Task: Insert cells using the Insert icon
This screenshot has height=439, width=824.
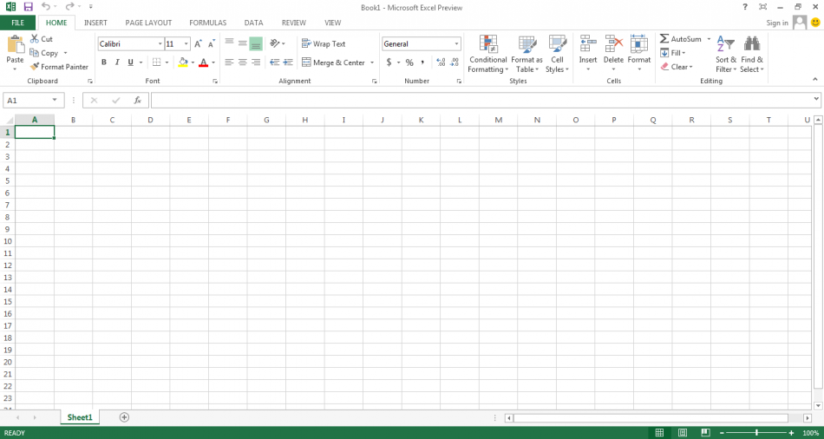Action: click(x=588, y=44)
